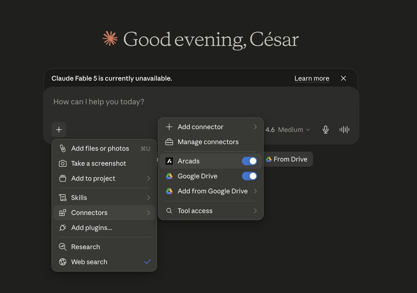Screen dimensions: 417x293
Task: Click the Drive logo beside Add from Google Drive
Action: (169, 191)
